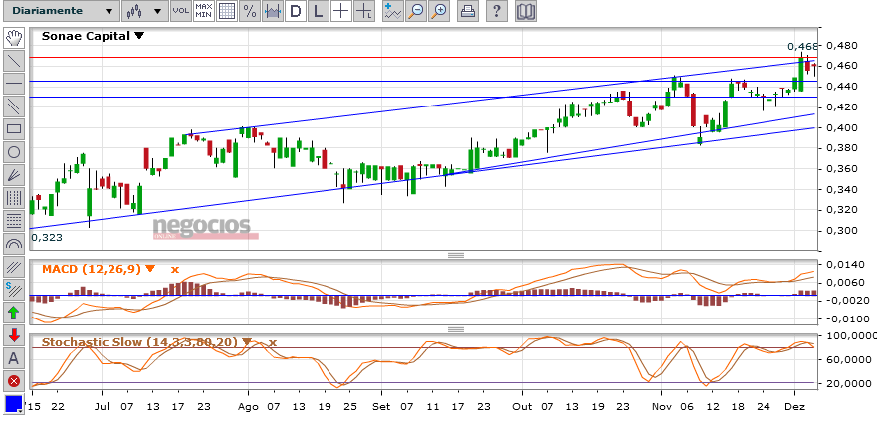Select the rectangle drawing tool
Image resolution: width=877 pixels, height=424 pixels.
(x=14, y=128)
